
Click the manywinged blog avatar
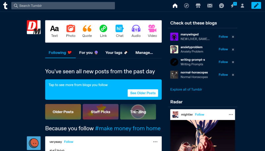[174, 37]
